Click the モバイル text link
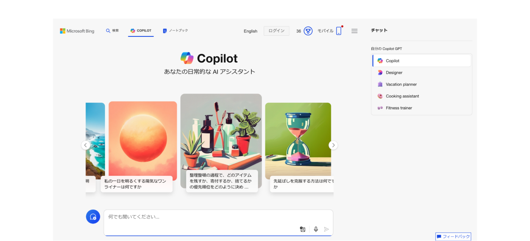The width and height of the screenshot is (530, 241). click(326, 31)
